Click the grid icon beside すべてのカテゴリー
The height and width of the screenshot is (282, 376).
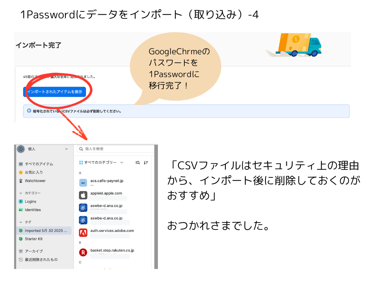pos(81,163)
